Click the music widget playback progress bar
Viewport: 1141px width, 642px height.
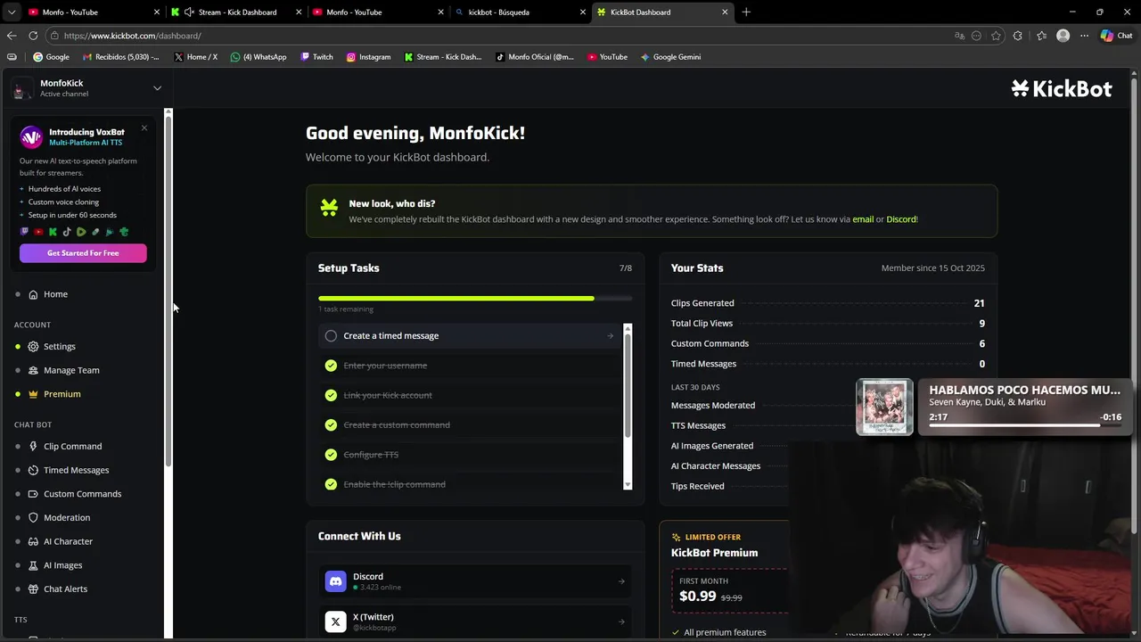1024,426
